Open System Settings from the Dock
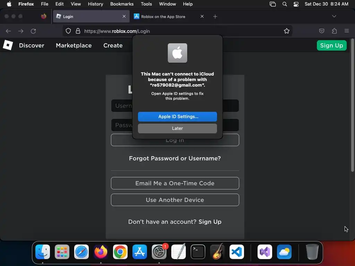Viewport: 355px width, 266px height. (159, 252)
